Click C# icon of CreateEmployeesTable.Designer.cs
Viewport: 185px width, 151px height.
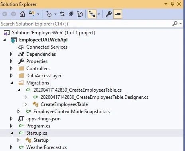click(35, 97)
